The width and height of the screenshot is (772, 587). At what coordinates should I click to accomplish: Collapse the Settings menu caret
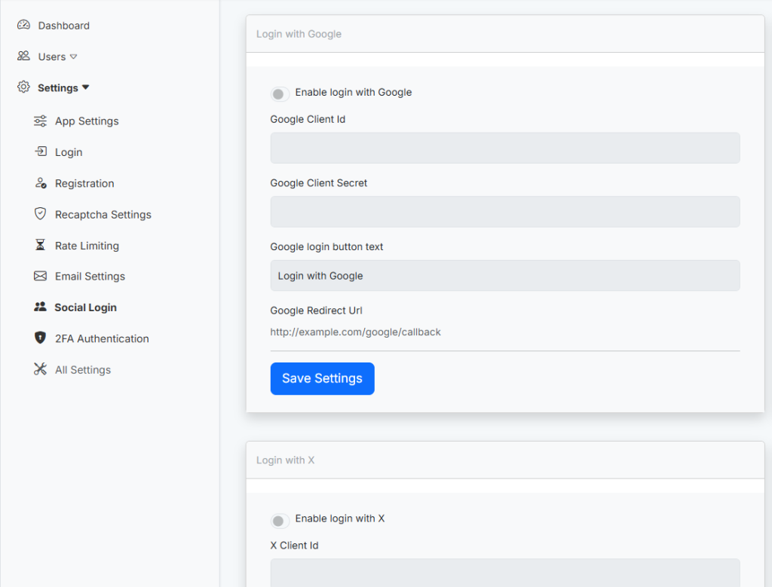tap(86, 87)
